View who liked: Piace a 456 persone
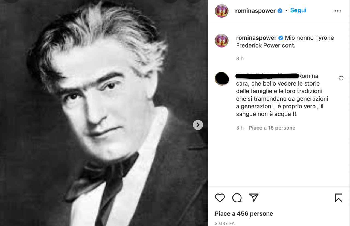The image size is (350, 226). point(244,213)
